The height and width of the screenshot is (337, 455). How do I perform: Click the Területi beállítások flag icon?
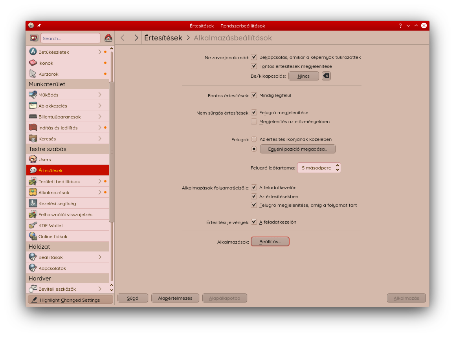pyautogui.click(x=33, y=181)
